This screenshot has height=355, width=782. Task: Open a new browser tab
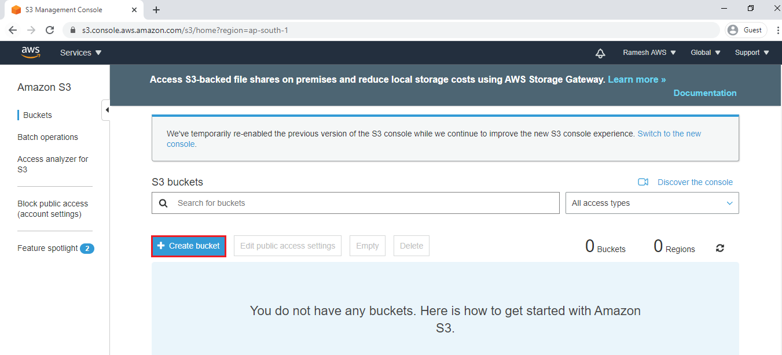(156, 10)
